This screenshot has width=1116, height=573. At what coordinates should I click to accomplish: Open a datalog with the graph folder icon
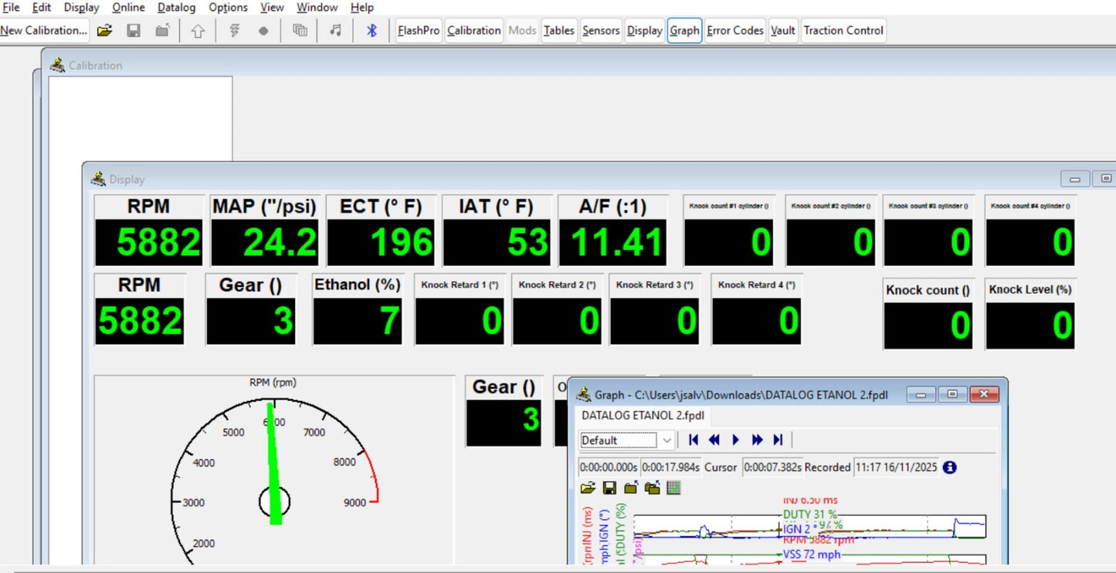tap(588, 488)
